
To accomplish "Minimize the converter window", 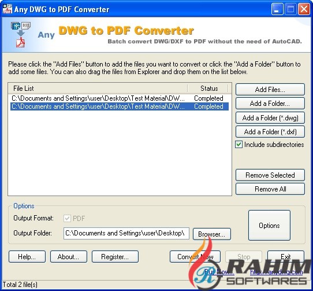I will tap(277, 9).
